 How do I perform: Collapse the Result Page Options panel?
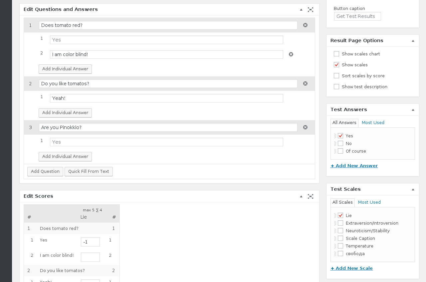pyautogui.click(x=413, y=41)
